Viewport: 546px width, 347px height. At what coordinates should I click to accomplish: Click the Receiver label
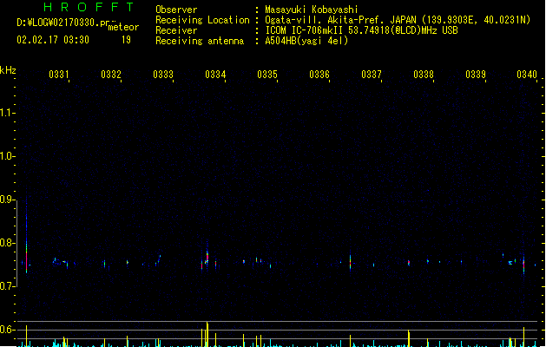coord(176,30)
